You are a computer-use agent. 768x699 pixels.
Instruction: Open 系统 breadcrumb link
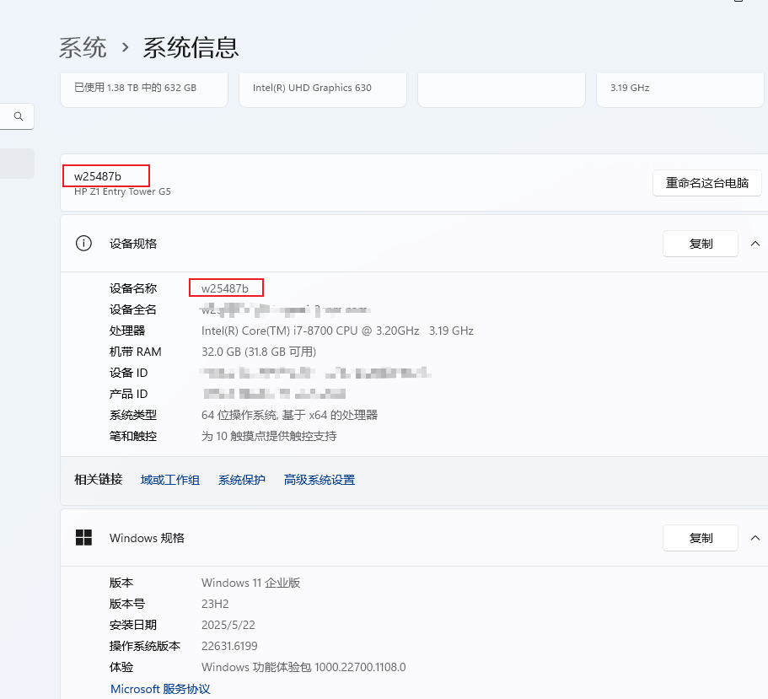point(83,47)
